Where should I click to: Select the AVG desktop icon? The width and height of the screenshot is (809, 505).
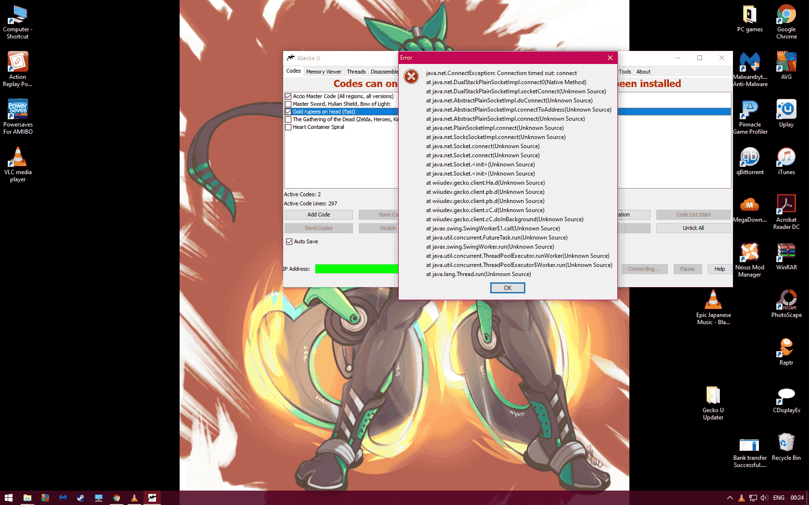pyautogui.click(x=786, y=66)
